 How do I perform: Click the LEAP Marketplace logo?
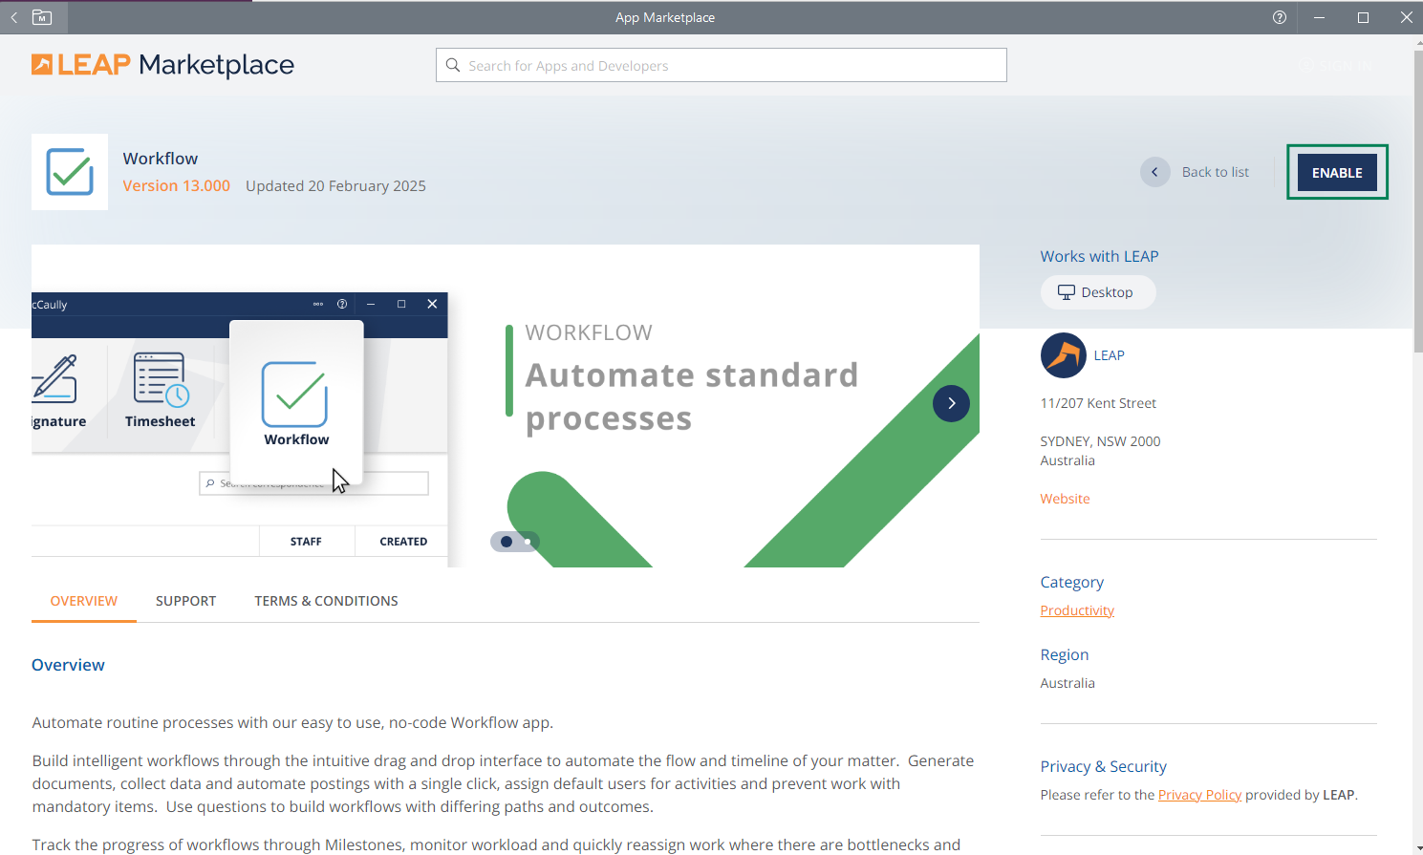click(x=162, y=65)
